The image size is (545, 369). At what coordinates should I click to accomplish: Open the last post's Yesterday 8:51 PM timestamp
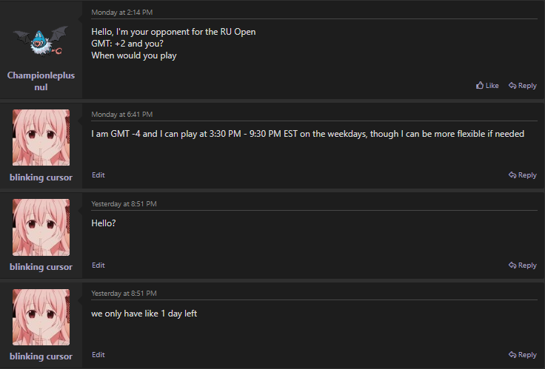pos(124,294)
